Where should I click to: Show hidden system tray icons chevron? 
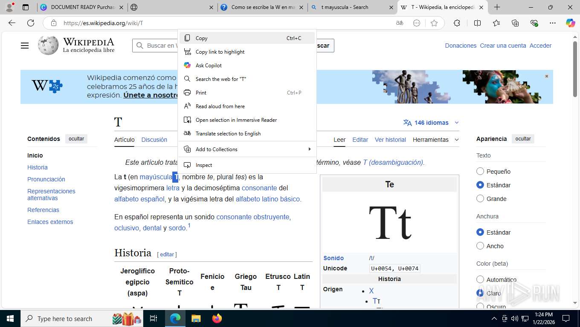[494, 318]
